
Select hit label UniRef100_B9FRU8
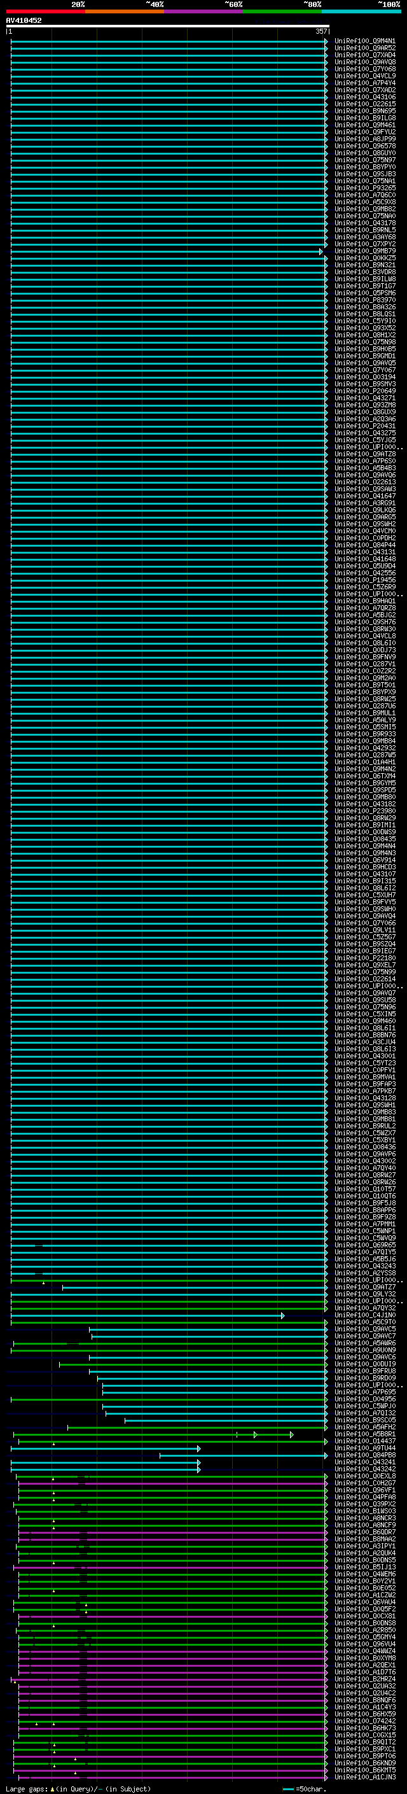[x=365, y=1371]
